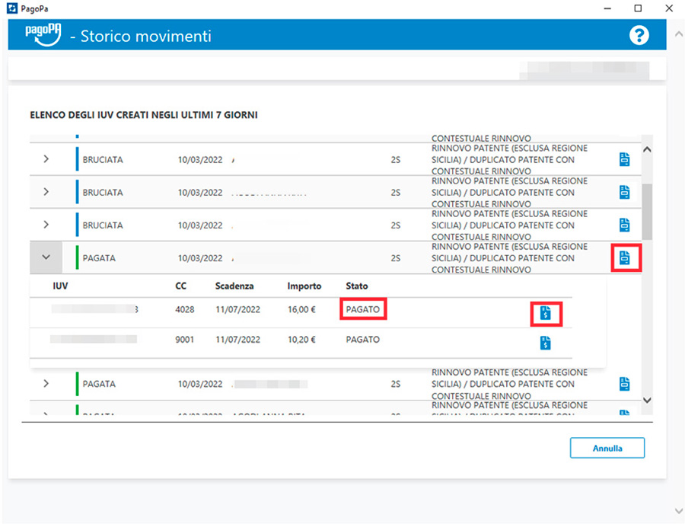Collapse the expanded PAGATA row
685x524 pixels.
pos(46,258)
